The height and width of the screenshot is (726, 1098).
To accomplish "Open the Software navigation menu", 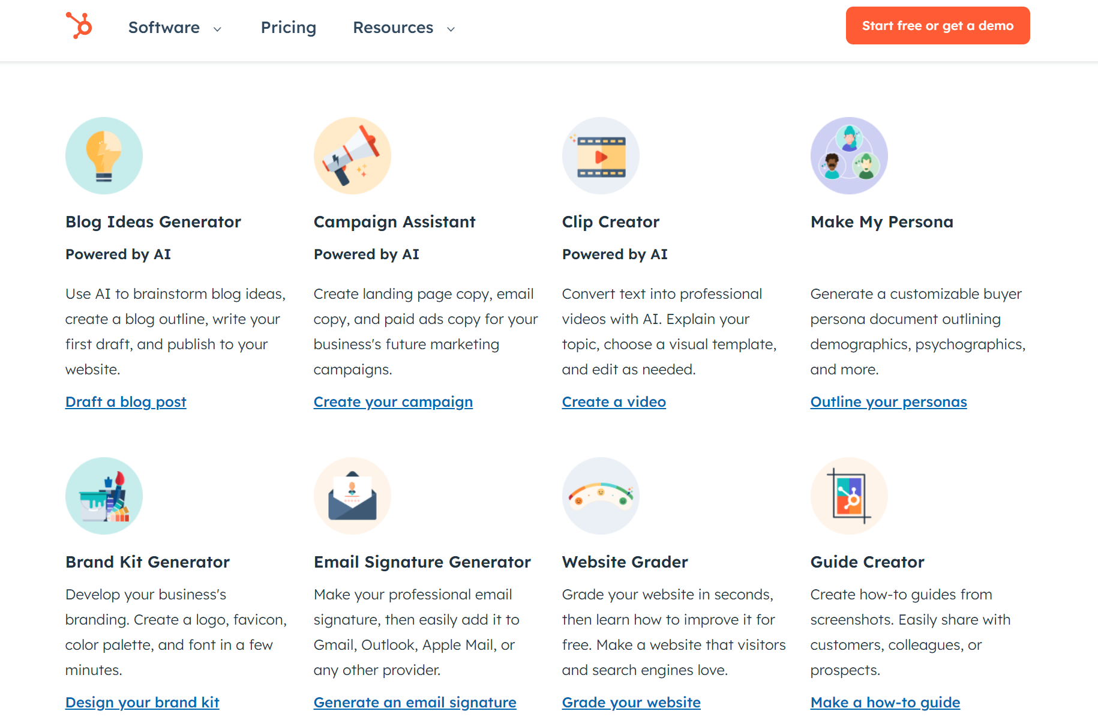I will [164, 28].
